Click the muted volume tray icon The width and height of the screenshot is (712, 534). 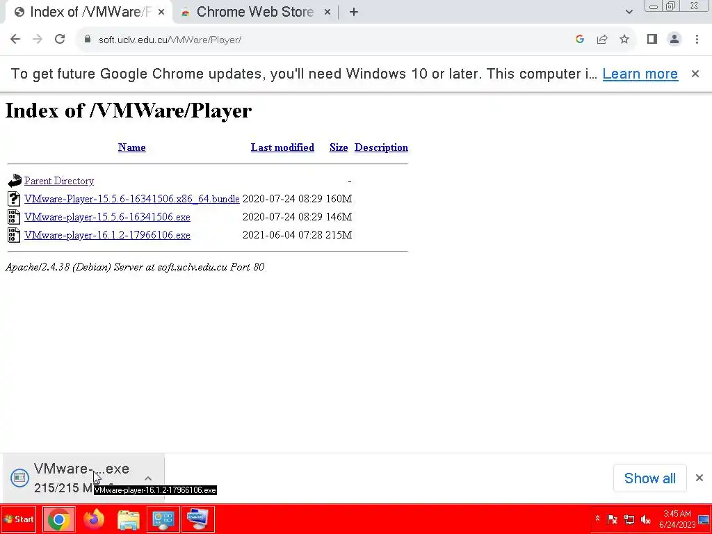point(645,519)
